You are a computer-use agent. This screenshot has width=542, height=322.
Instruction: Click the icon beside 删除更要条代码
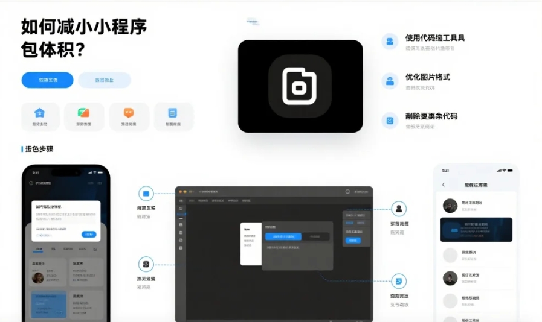tap(390, 121)
